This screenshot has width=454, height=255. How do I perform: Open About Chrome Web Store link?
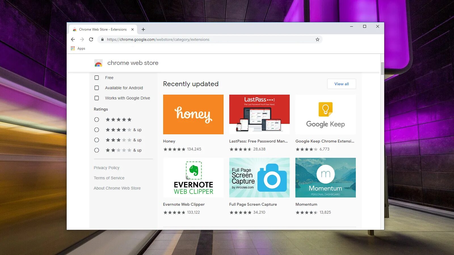[x=117, y=188]
